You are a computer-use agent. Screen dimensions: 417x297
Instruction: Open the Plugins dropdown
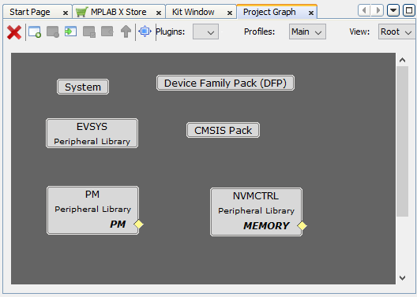coord(205,32)
